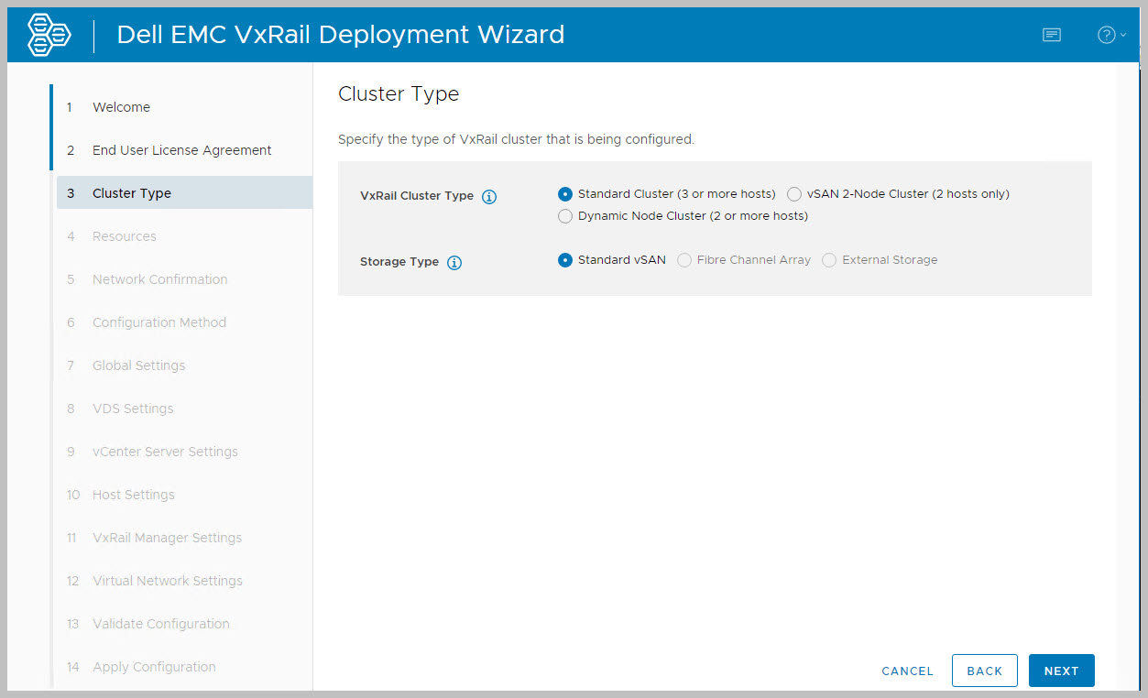Click info icon next to Storage Type
The width and height of the screenshot is (1148, 698).
click(x=454, y=263)
